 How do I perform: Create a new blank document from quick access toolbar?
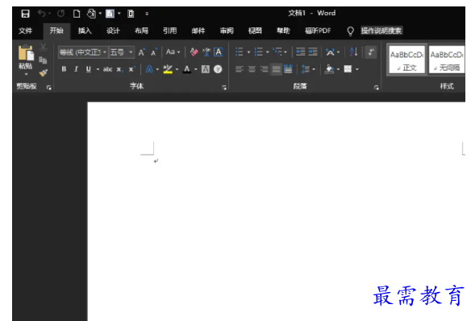click(x=77, y=14)
